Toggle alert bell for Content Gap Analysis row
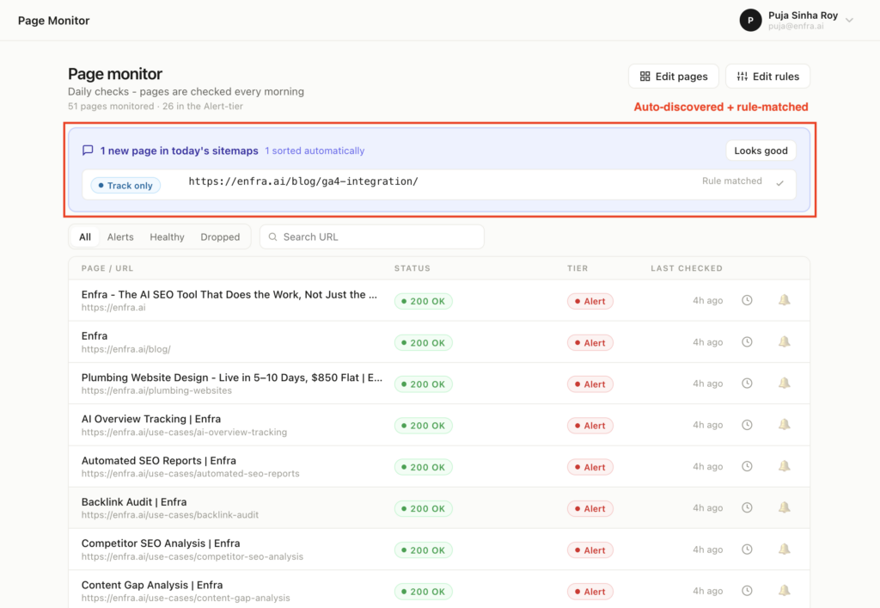 [784, 591]
